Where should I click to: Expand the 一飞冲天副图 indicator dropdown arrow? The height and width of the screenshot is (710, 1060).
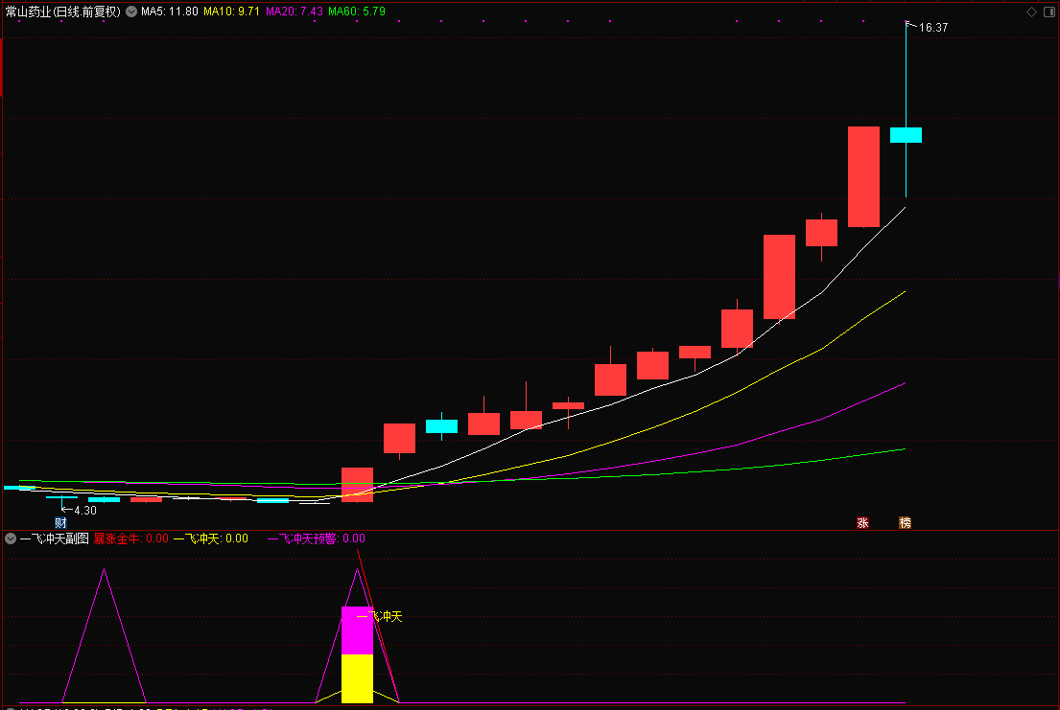11,538
